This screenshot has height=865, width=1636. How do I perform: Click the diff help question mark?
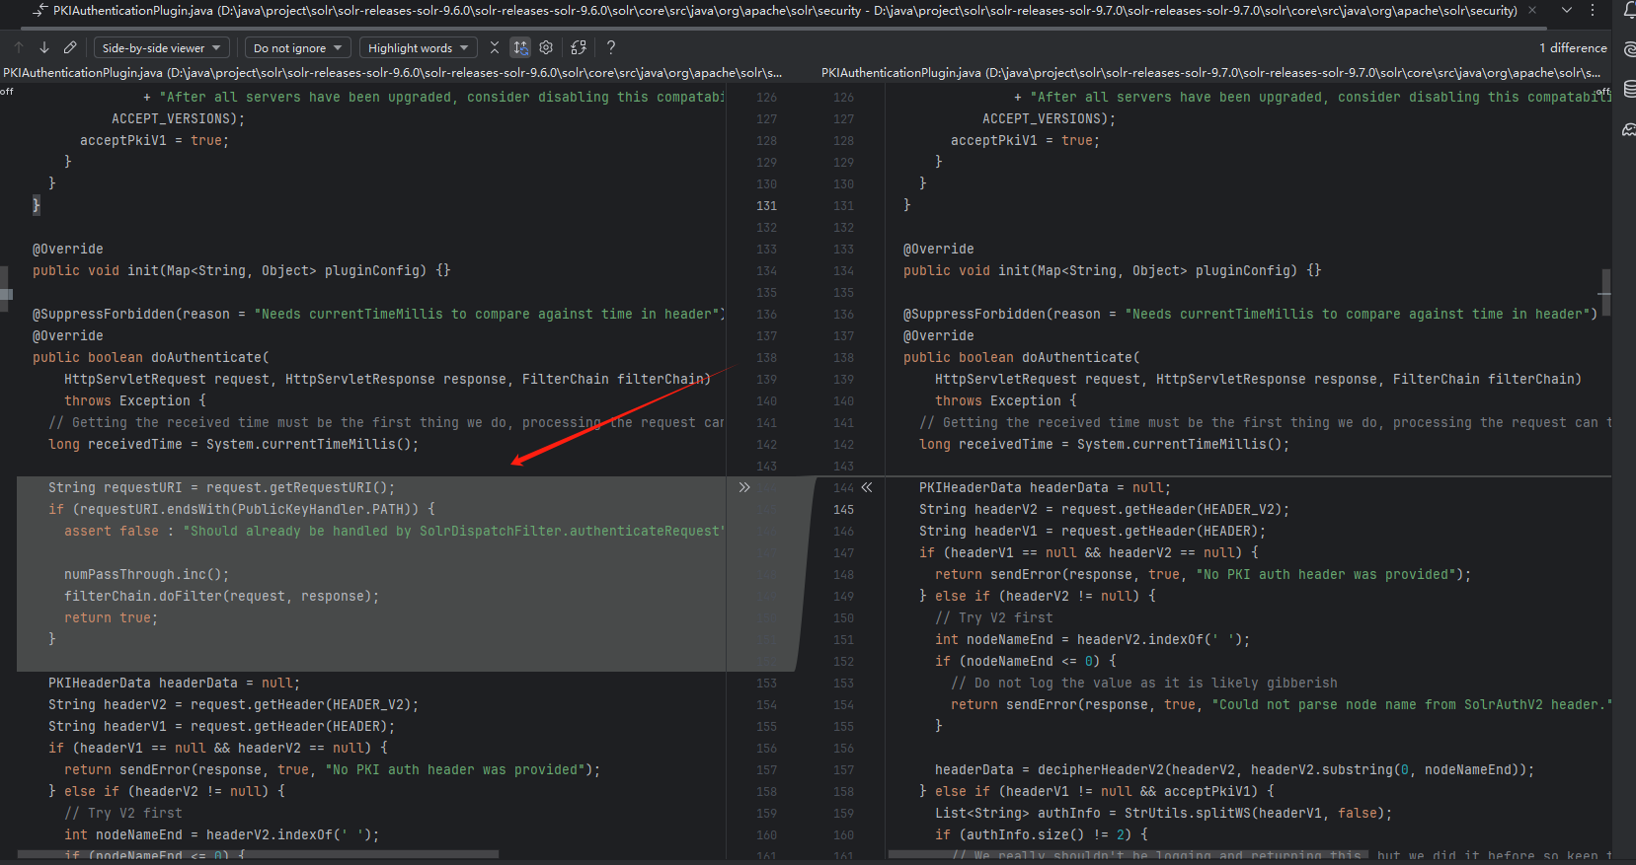click(611, 47)
